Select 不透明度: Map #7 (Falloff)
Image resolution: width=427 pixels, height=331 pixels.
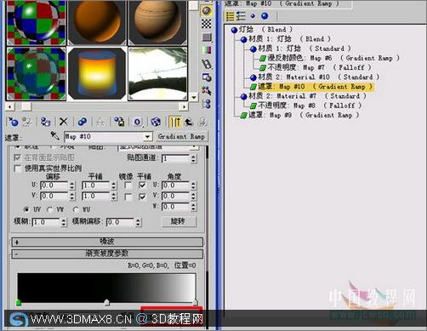[315, 67]
